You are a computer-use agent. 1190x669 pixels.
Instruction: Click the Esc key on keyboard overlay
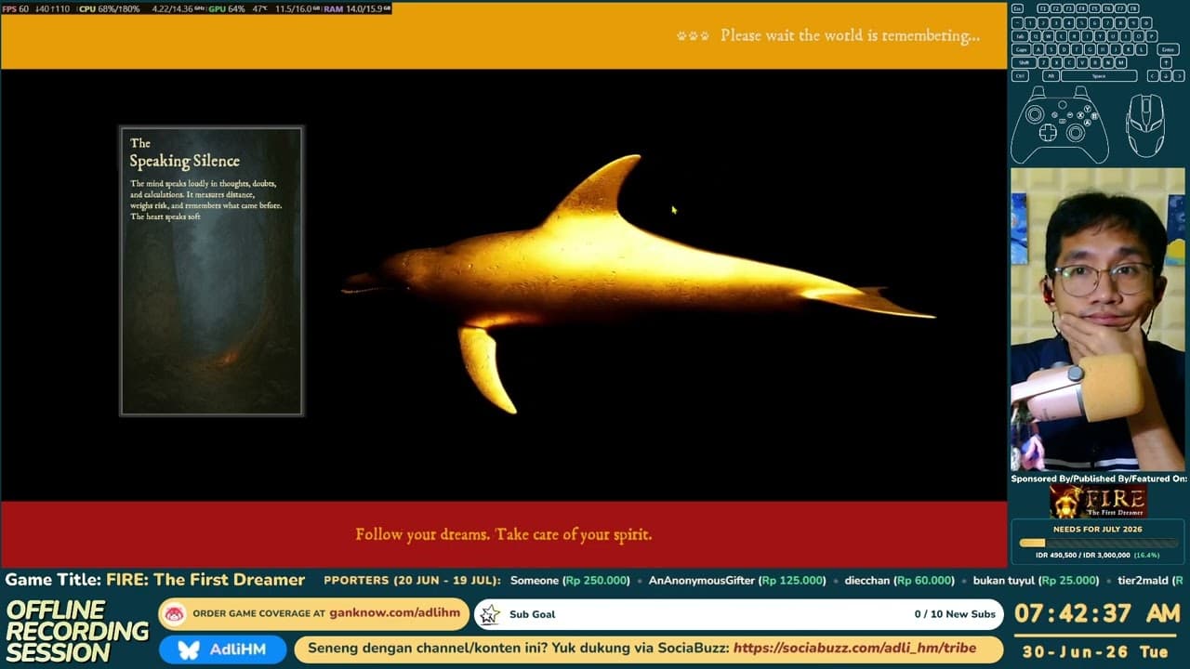[x=1017, y=8]
